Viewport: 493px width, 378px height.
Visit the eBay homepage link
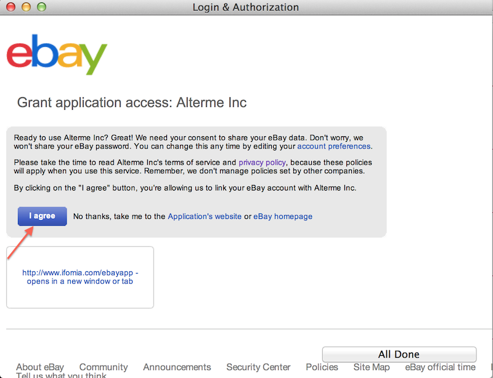coord(283,216)
